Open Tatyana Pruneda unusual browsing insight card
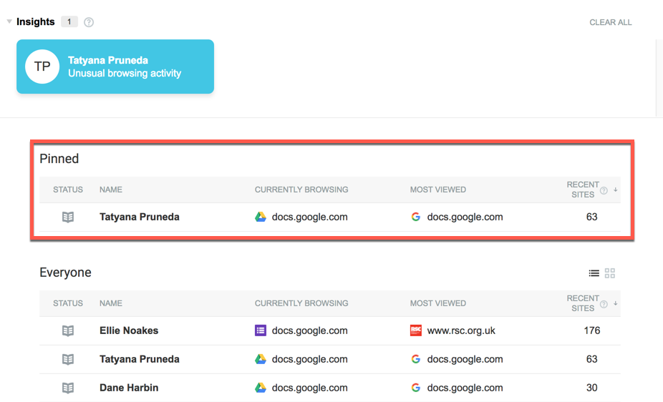The image size is (663, 402). pyautogui.click(x=115, y=67)
